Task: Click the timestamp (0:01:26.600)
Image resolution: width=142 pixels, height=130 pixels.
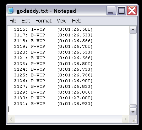Action: click(x=75, y=29)
